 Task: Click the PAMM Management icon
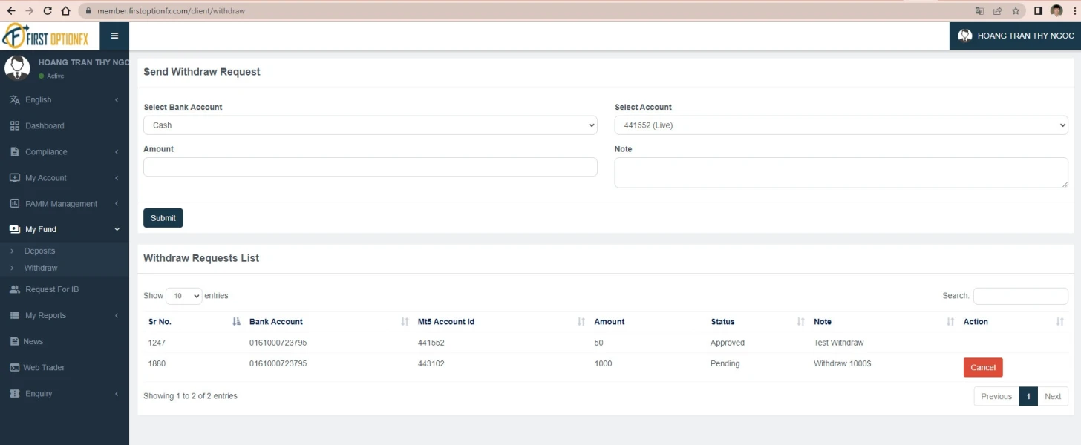point(15,204)
